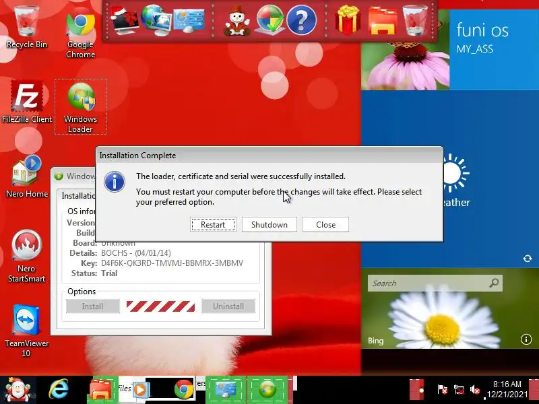Click Install in Windows Loader window
This screenshot has height=404, width=539.
[93, 306]
